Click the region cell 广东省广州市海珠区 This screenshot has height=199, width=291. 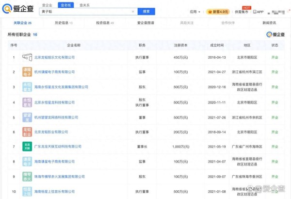click(247, 147)
